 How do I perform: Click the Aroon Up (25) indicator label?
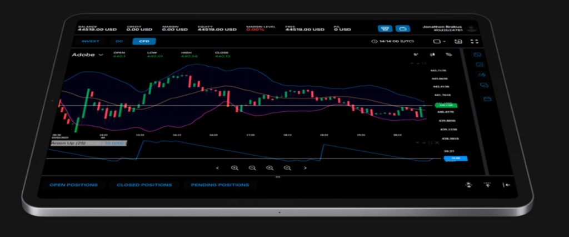click(68, 143)
